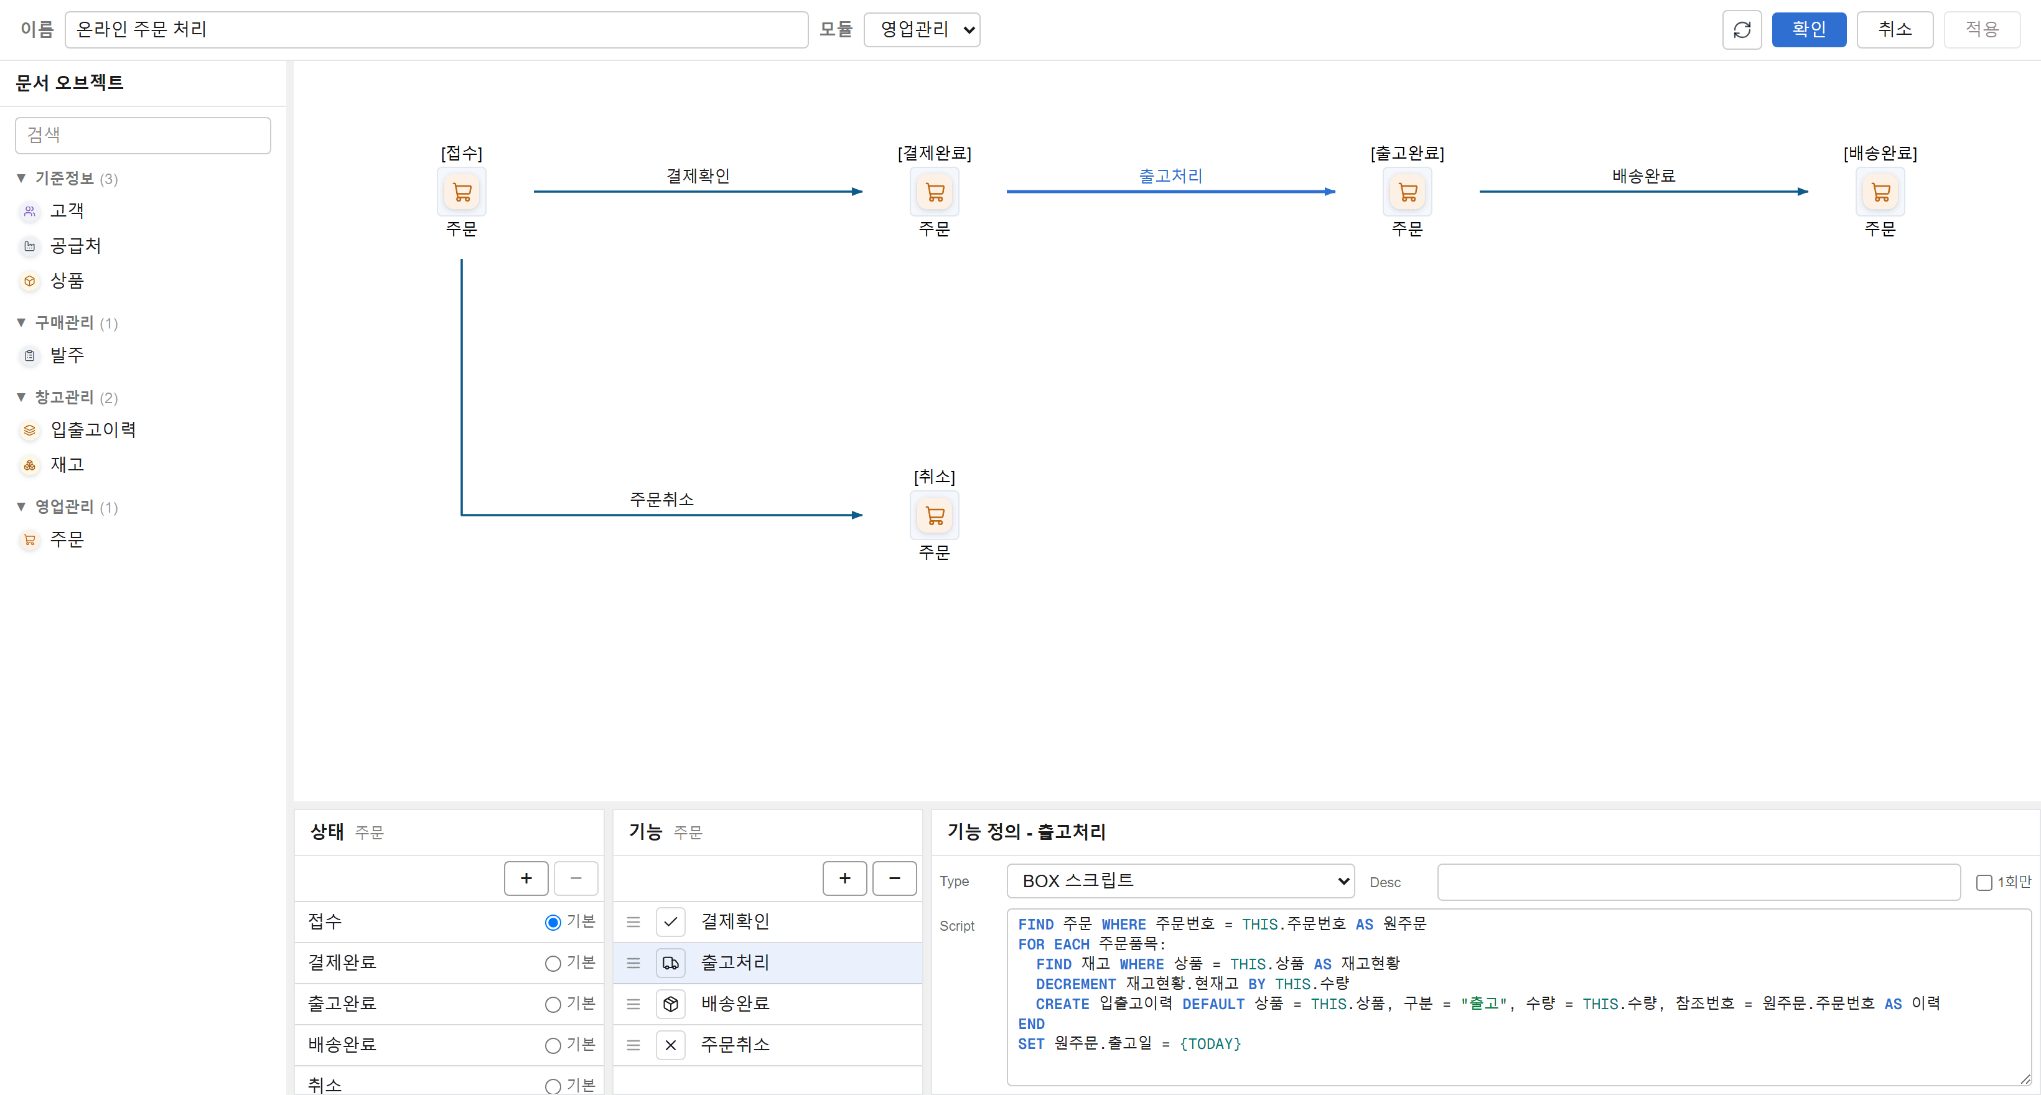
Task: Click the box icon beside 배송완료 function
Action: (670, 1005)
